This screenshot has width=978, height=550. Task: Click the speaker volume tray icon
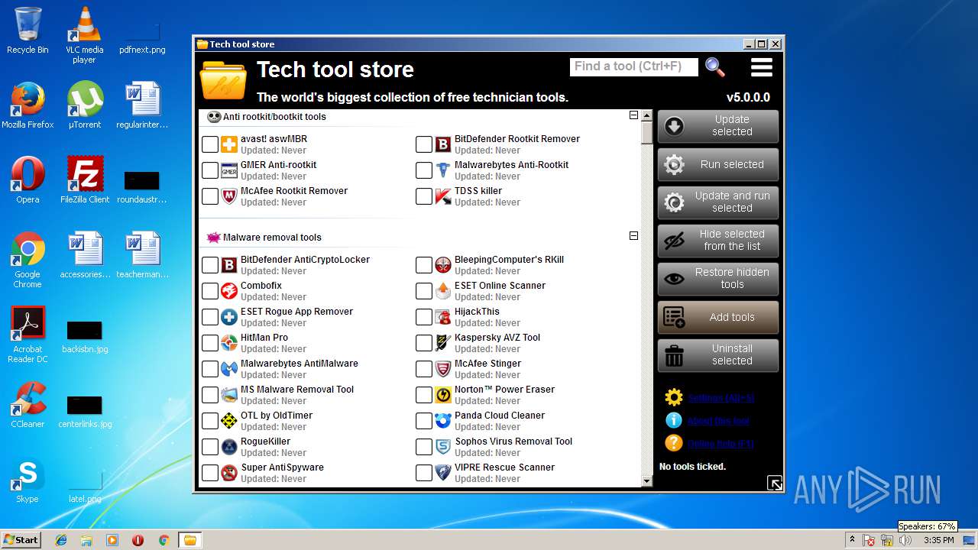905,540
